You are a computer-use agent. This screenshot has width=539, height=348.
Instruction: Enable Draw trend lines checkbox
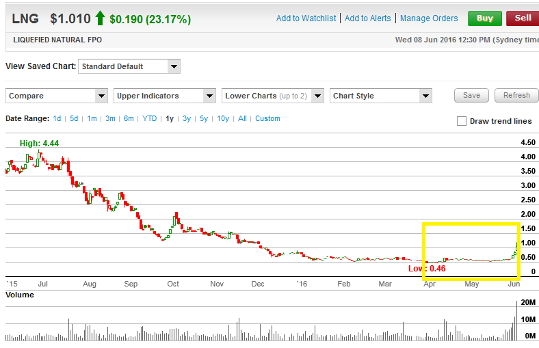click(461, 121)
